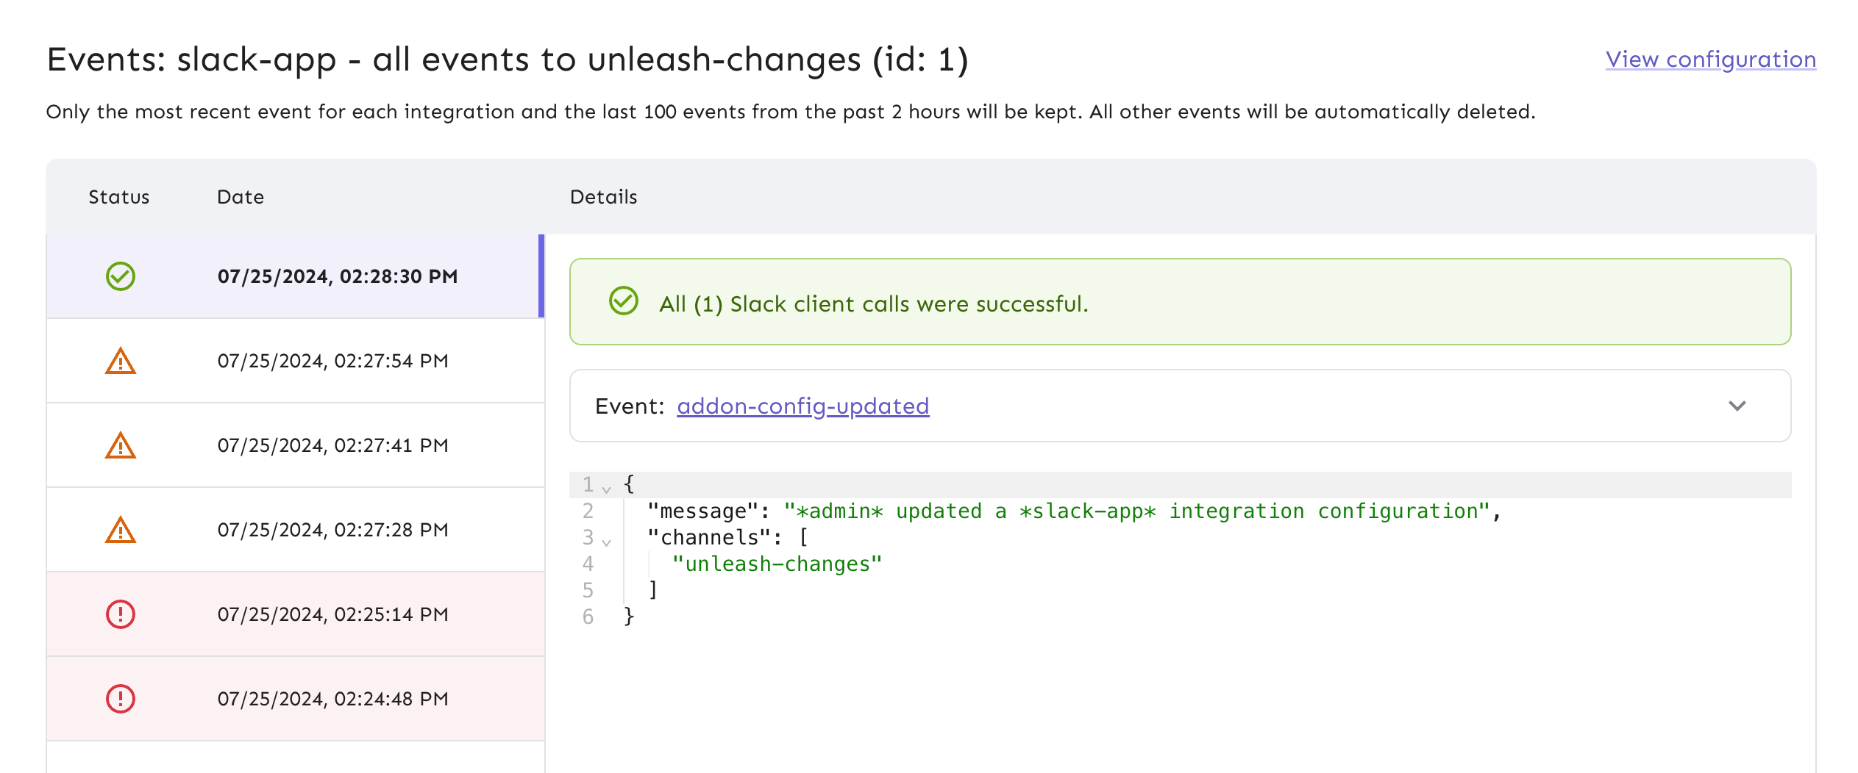Open the addon-config-updated event link
This screenshot has width=1858, height=773.
[802, 406]
